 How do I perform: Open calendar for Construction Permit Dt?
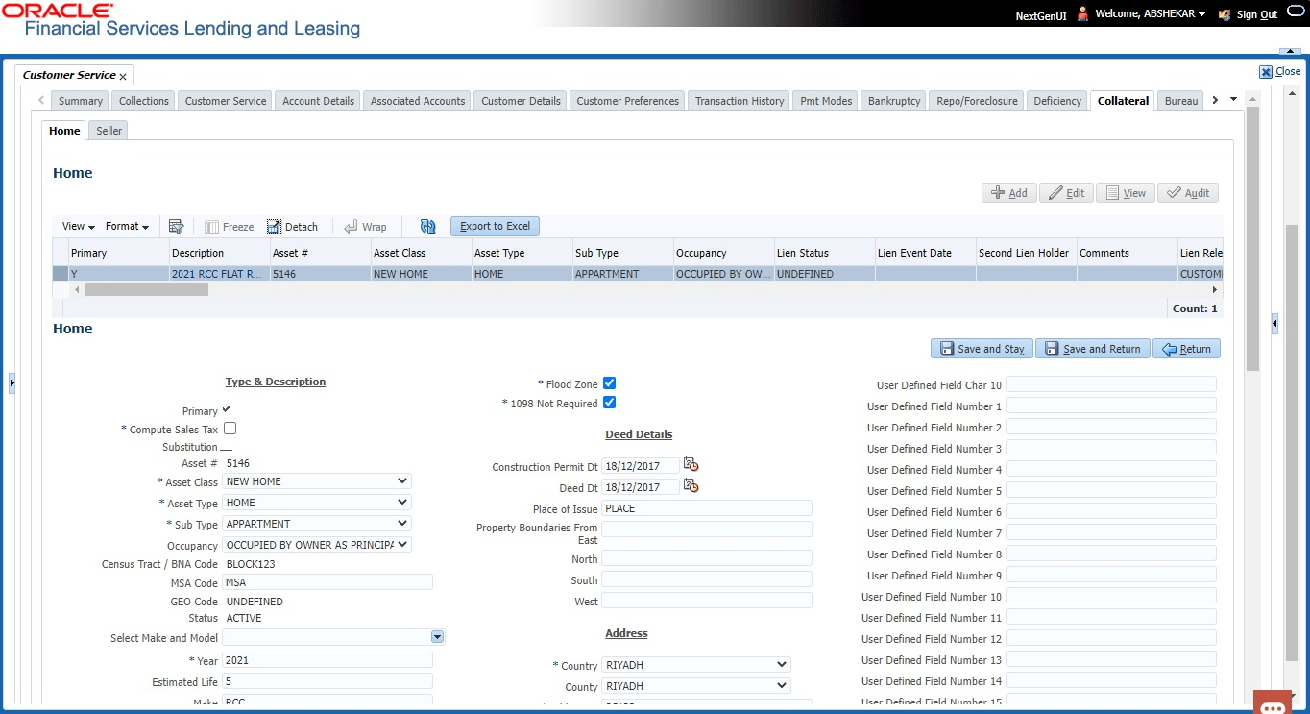pyautogui.click(x=691, y=465)
